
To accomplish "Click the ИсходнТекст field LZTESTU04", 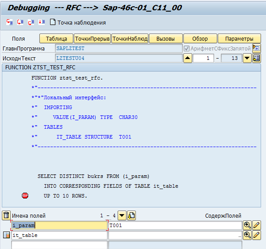I will [119, 58].
